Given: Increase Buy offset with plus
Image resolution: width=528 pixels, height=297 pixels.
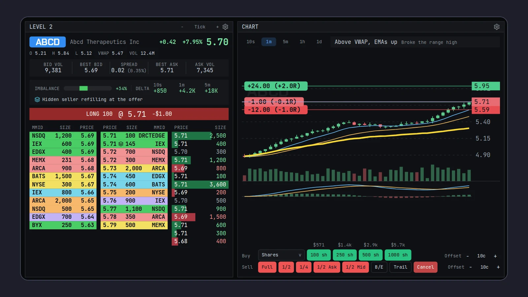Looking at the screenshot, I should click(495, 256).
